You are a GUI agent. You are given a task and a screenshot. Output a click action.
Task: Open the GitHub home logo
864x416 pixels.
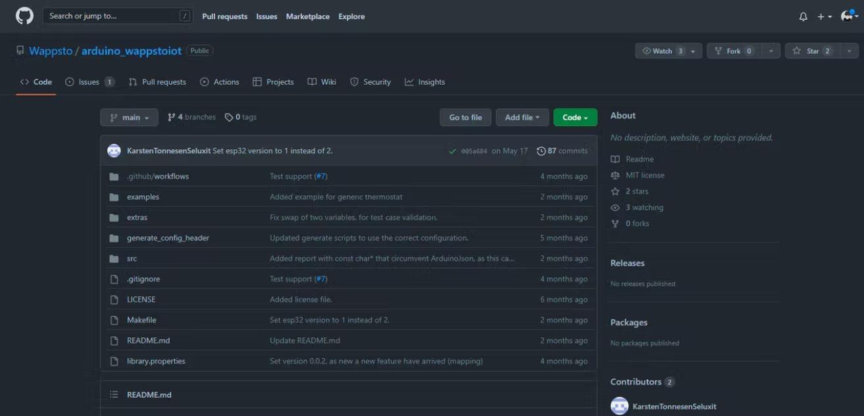pos(24,16)
